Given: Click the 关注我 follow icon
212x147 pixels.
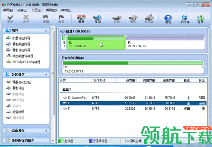Looking at the screenshot, I should pyautogui.click(x=185, y=19).
